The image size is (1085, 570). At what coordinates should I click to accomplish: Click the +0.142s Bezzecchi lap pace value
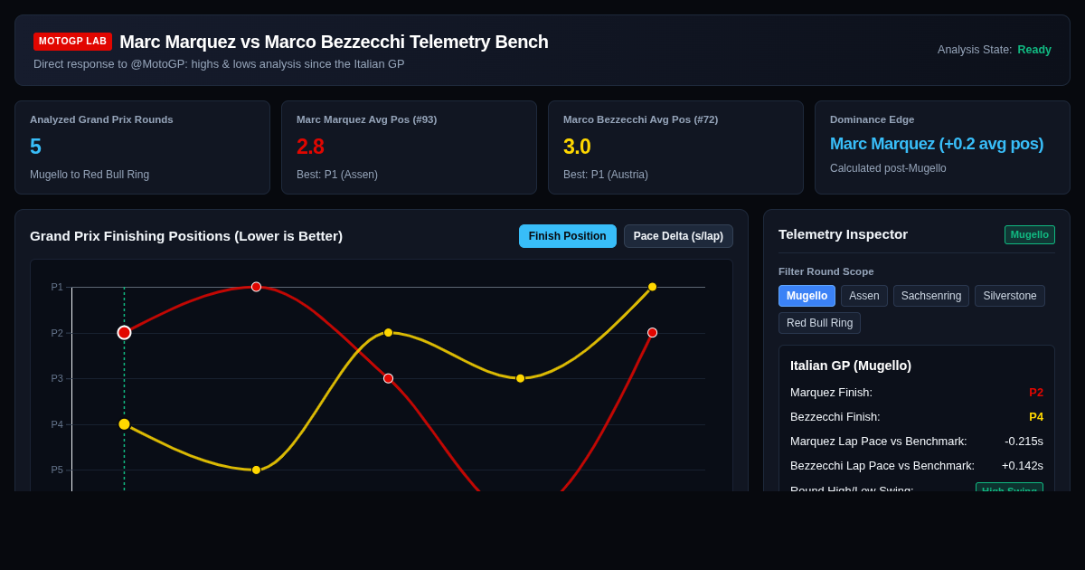(x=1023, y=466)
